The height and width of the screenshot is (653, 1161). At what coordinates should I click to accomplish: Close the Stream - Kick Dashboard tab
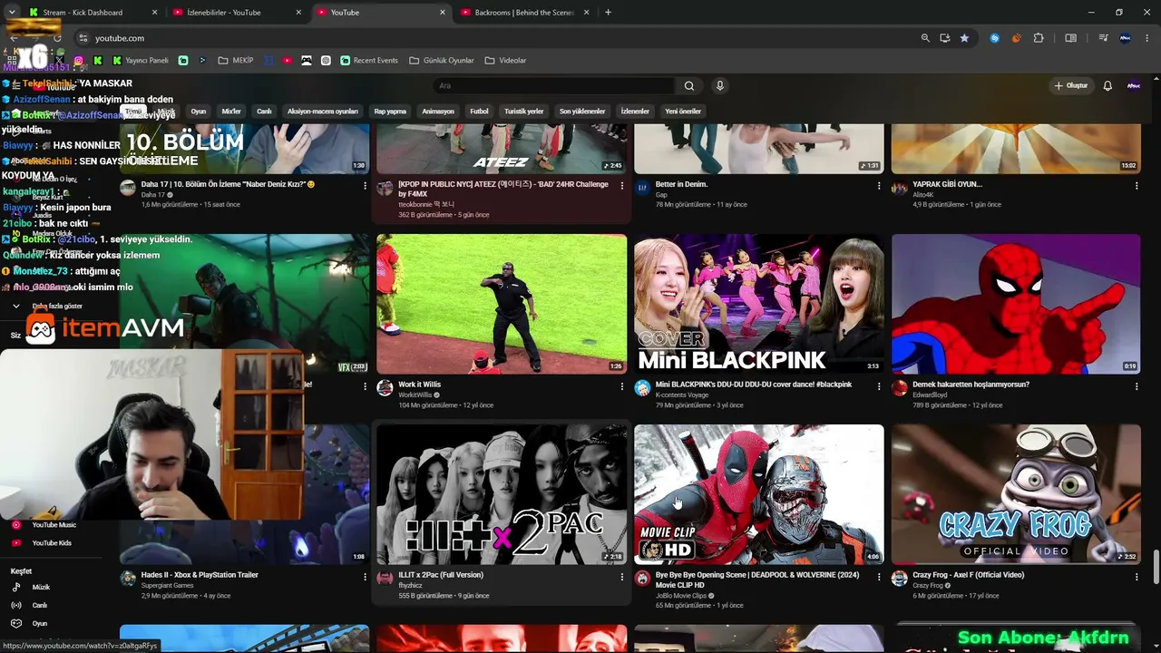coord(154,13)
